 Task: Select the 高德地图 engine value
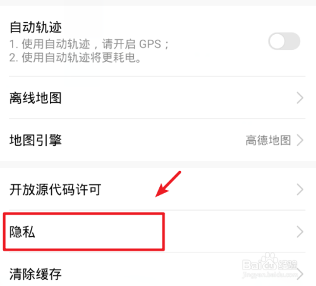point(268,140)
